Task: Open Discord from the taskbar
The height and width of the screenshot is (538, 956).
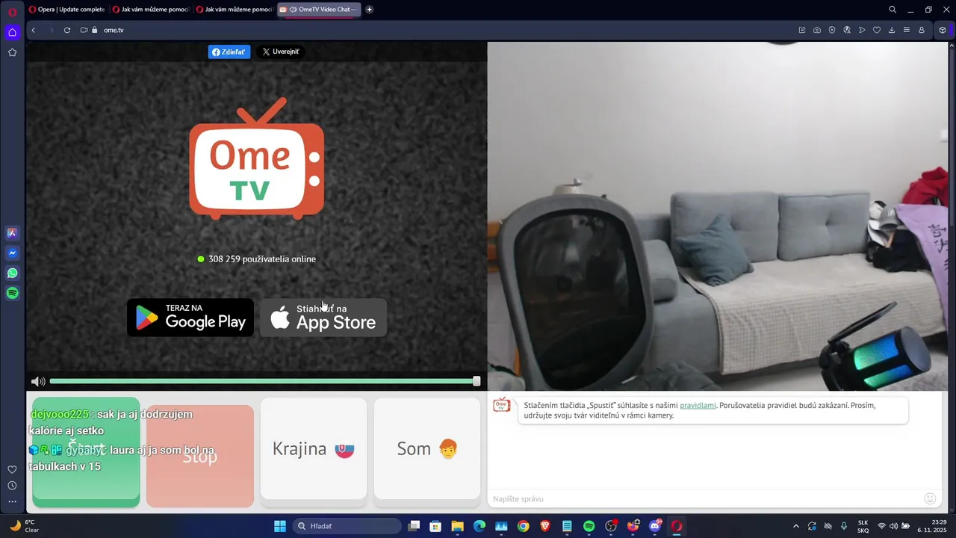Action: pyautogui.click(x=654, y=526)
